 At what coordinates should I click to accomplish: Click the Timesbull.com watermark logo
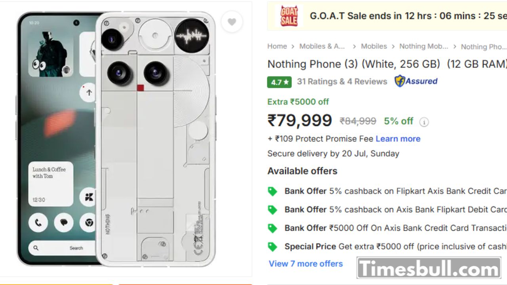pyautogui.click(x=429, y=268)
